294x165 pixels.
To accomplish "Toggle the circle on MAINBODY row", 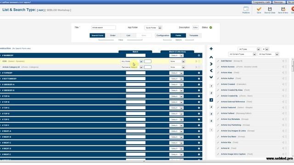I will [199, 55].
